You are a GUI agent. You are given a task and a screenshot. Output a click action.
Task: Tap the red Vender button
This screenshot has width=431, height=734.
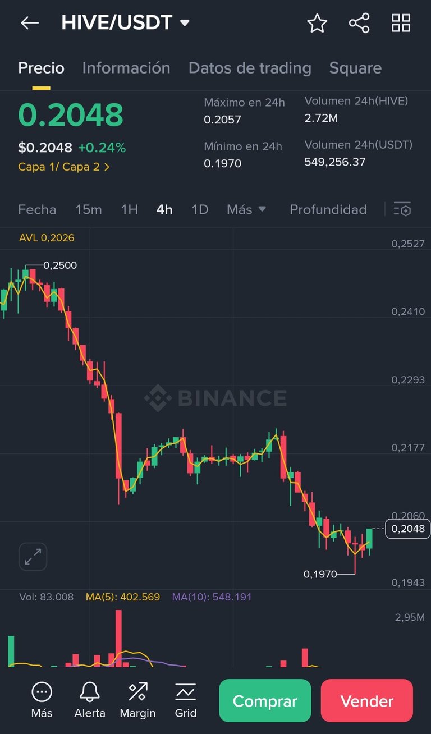click(x=367, y=701)
